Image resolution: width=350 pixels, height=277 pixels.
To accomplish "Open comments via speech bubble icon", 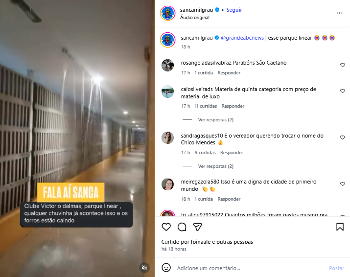I will coord(182,227).
